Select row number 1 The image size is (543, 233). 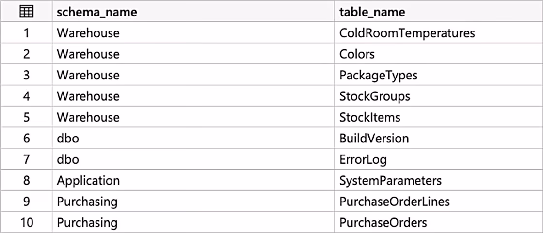tap(26, 33)
